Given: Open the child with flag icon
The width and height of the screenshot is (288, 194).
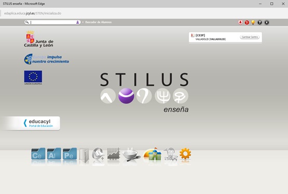Looking at the screenshot, I should coord(171,154).
